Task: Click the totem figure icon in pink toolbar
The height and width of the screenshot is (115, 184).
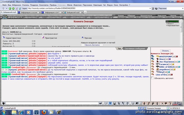Action: 157,103
